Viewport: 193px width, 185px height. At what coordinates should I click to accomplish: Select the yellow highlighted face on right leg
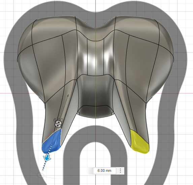pos(139,142)
